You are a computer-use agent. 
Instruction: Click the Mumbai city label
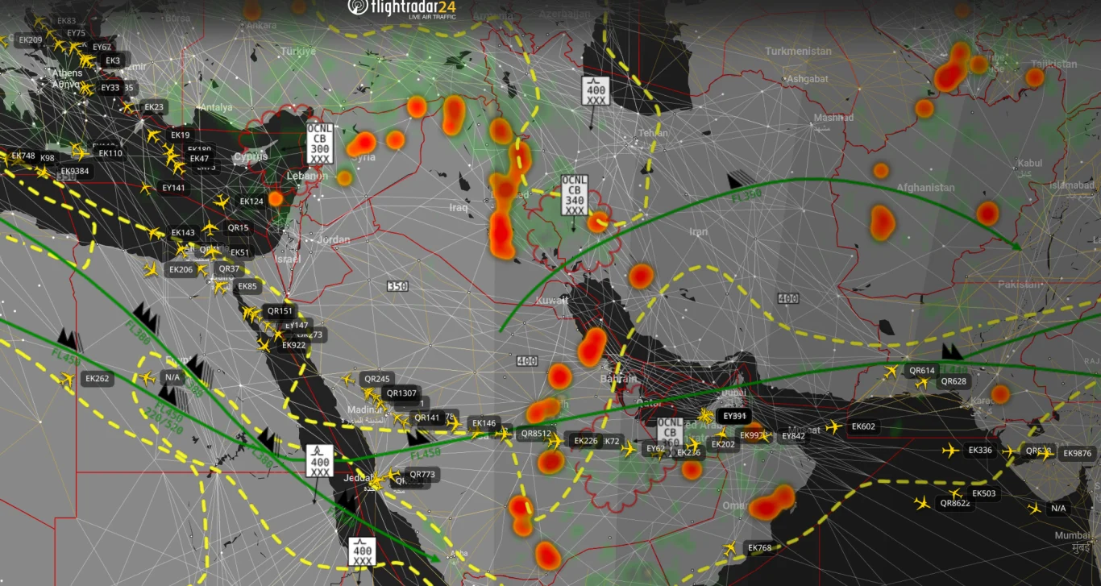point(1074,536)
